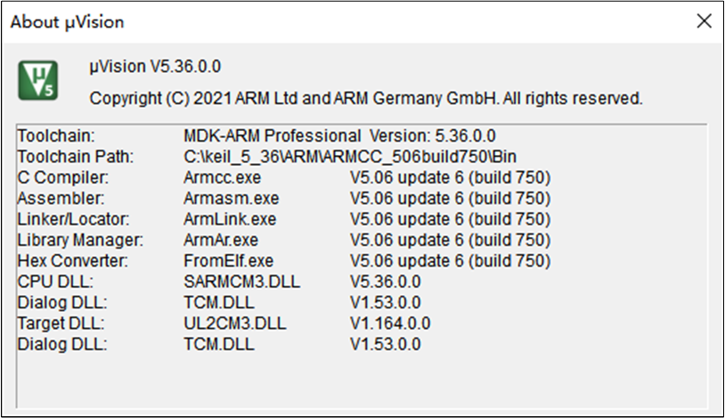Click the V1.164.0.0 version value

(x=390, y=323)
